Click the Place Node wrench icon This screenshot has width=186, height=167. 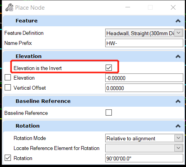coord(9,7)
